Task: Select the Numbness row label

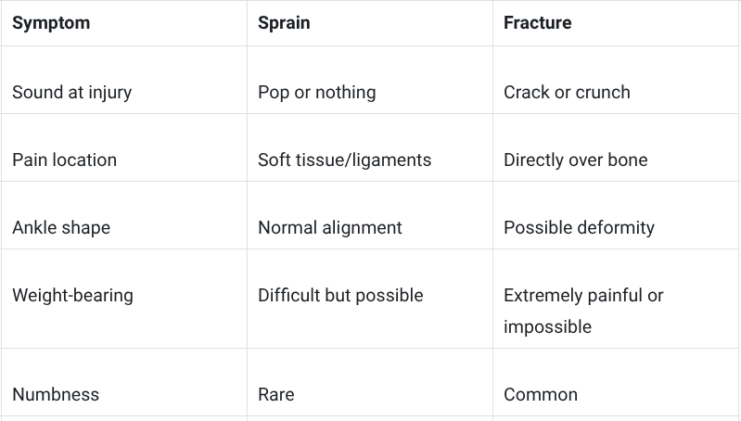Action: point(56,394)
